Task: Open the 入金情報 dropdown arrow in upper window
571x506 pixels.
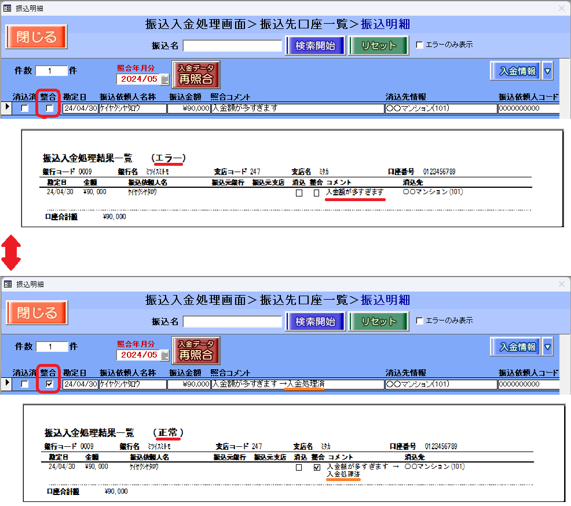Action: click(x=547, y=71)
